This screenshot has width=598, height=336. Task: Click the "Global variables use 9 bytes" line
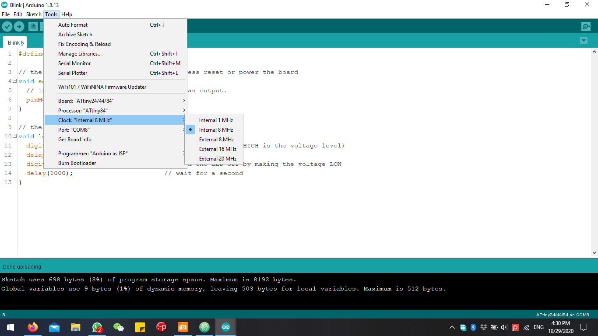[x=224, y=289]
